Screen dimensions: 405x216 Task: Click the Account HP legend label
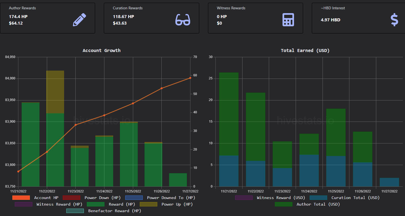tap(46, 198)
